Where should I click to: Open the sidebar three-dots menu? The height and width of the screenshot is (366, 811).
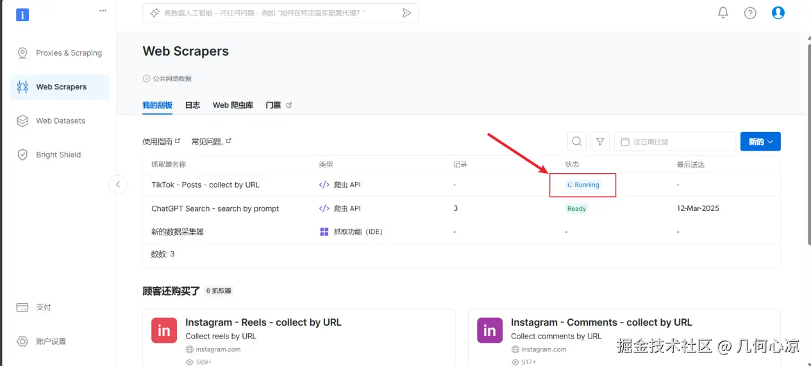103,10
